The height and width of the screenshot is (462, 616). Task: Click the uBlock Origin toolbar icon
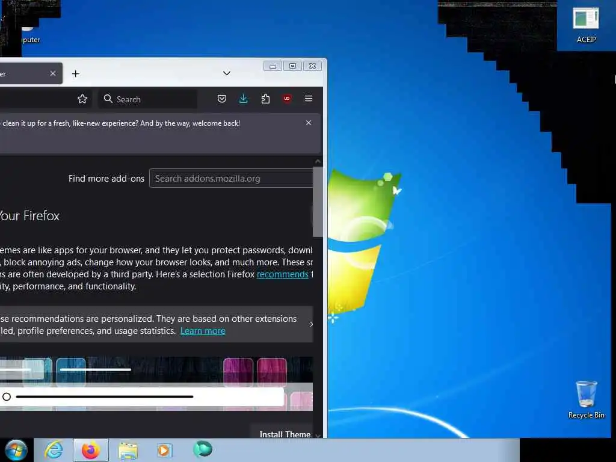[x=287, y=98]
